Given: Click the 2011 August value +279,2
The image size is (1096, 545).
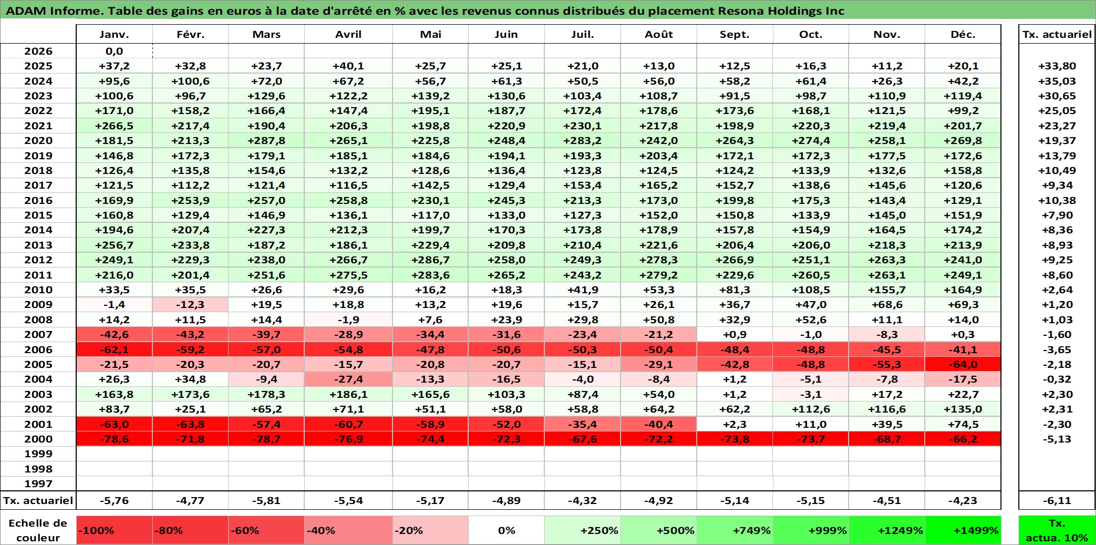Looking at the screenshot, I should pyautogui.click(x=659, y=275).
